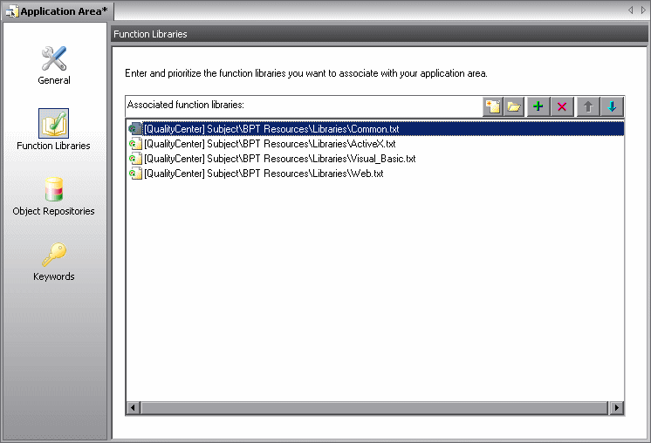The width and height of the screenshot is (651, 443).
Task: Select the Common.txt library entry
Action: point(271,128)
